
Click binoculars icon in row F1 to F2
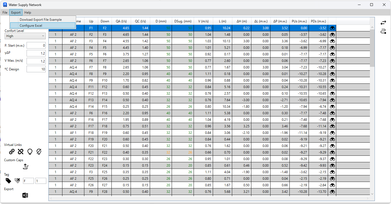[x=332, y=28]
